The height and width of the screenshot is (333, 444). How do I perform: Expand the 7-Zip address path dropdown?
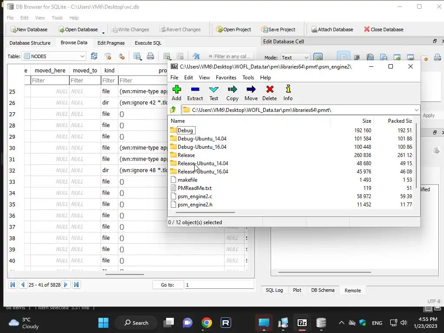(416, 110)
